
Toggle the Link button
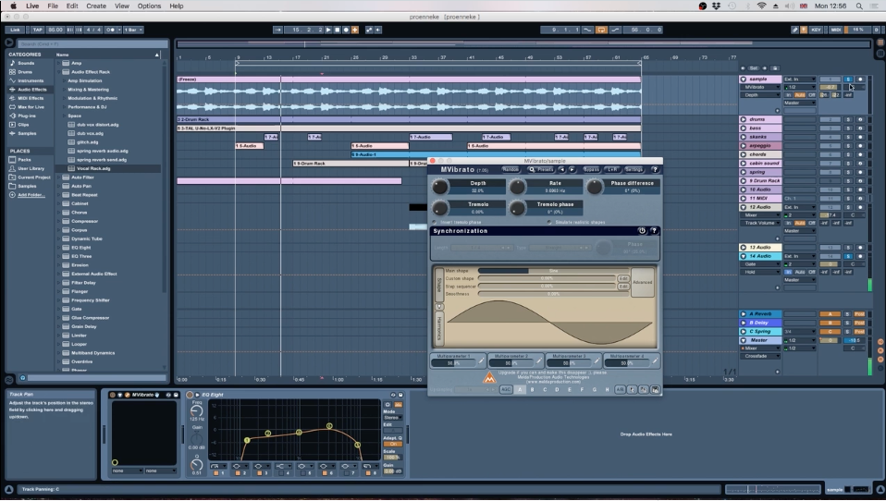point(15,30)
